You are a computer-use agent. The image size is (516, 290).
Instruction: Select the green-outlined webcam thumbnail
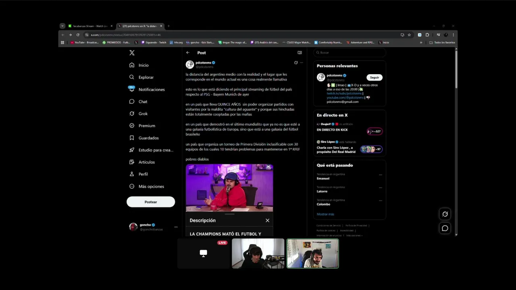pos(312,253)
